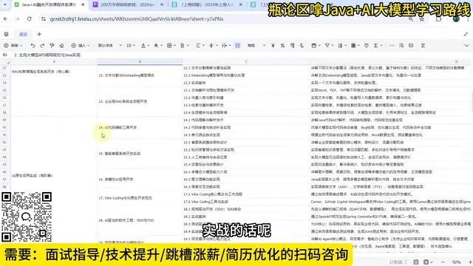Select cell 14. AI代码辅助工具开发

[x=140, y=127]
